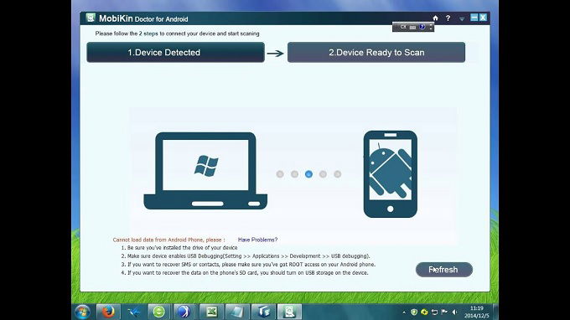The height and width of the screenshot is (320, 570).
Task: Open the help question mark icon
Action: coord(448,18)
